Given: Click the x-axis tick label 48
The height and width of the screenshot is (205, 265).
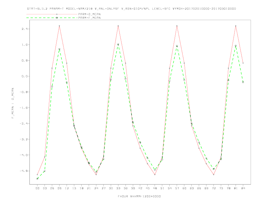Looking at the screenshot, I should (155, 188).
